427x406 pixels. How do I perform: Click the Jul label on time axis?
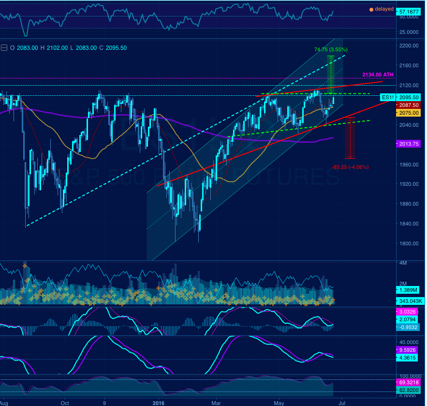point(342,403)
